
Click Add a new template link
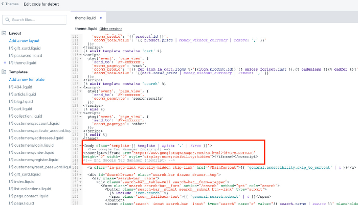27,79
